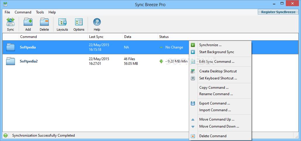Open the Layouts toolbar icon

pyautogui.click(x=62, y=22)
